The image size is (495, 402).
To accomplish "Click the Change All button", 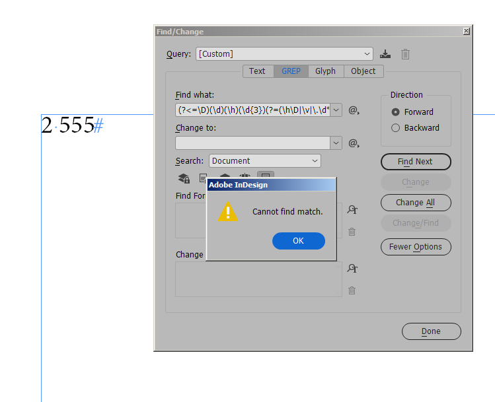I will coord(416,203).
